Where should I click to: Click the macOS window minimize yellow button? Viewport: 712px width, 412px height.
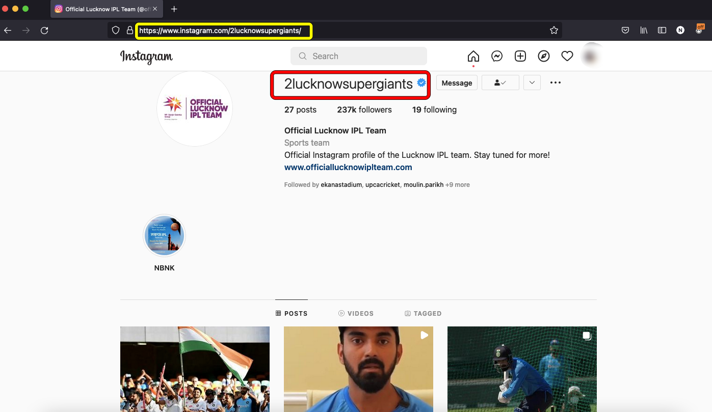point(15,9)
